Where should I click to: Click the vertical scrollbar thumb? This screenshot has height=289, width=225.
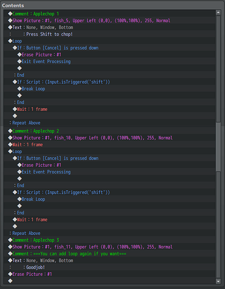[218, 146]
